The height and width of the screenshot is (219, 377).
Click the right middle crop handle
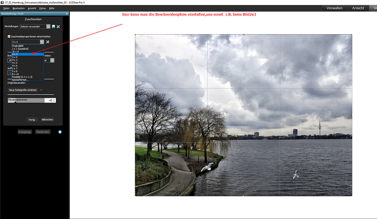[352, 115]
